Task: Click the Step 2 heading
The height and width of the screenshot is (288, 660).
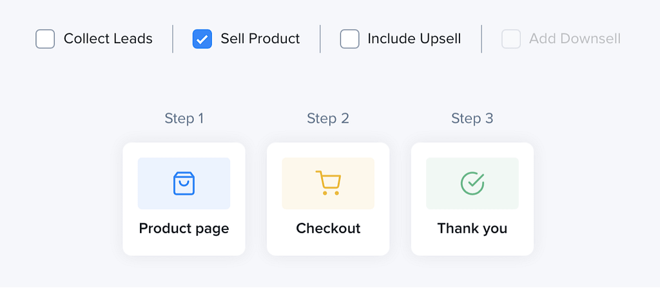Action: pos(328,119)
